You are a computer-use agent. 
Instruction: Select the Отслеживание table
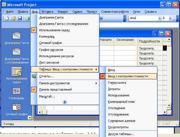128,114
